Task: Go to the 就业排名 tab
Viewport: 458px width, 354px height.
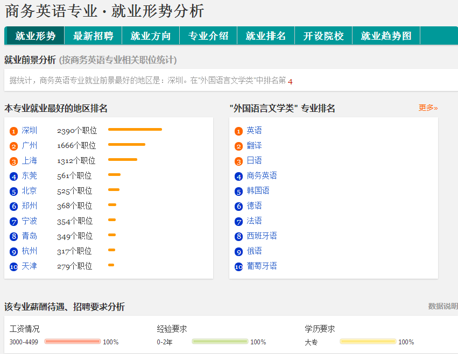Action: [x=266, y=36]
